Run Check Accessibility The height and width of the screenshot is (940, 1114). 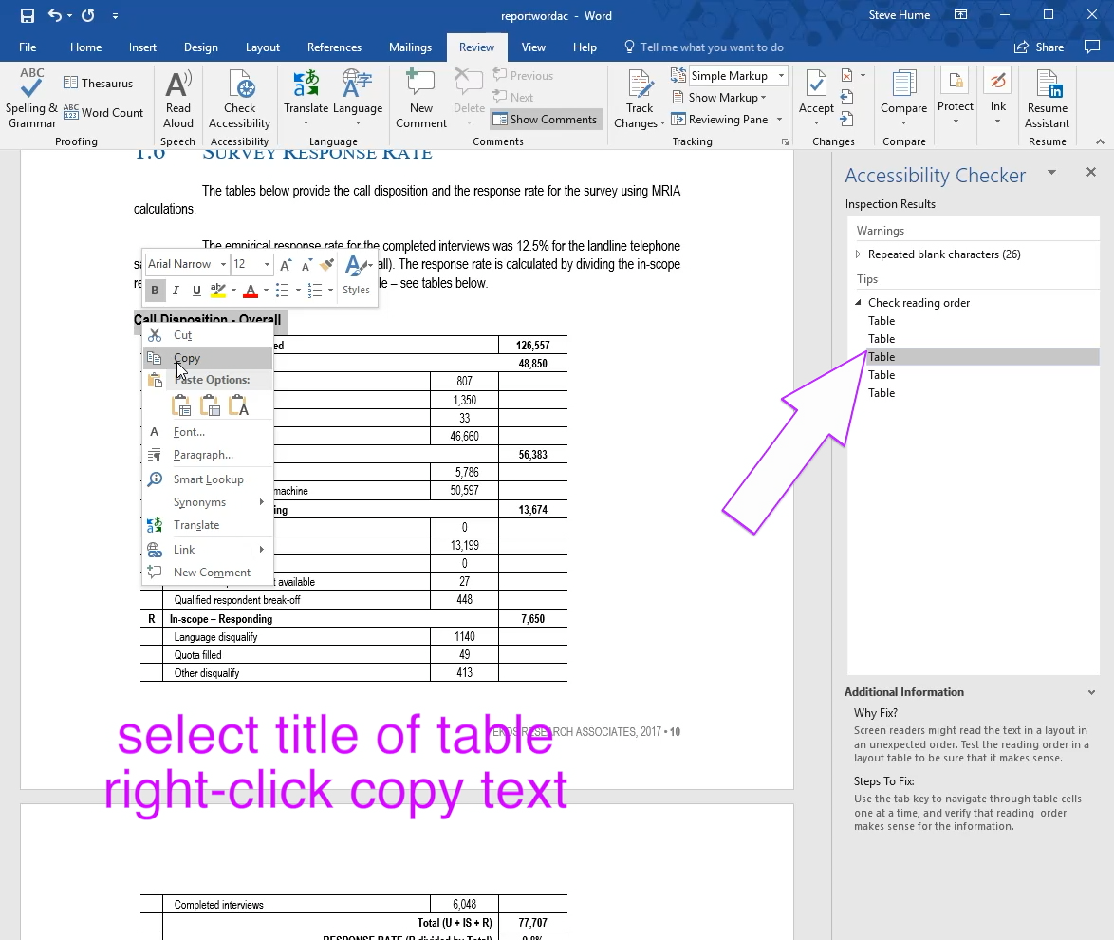pos(239,98)
